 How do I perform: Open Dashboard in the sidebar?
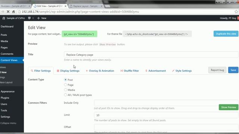(7, 26)
